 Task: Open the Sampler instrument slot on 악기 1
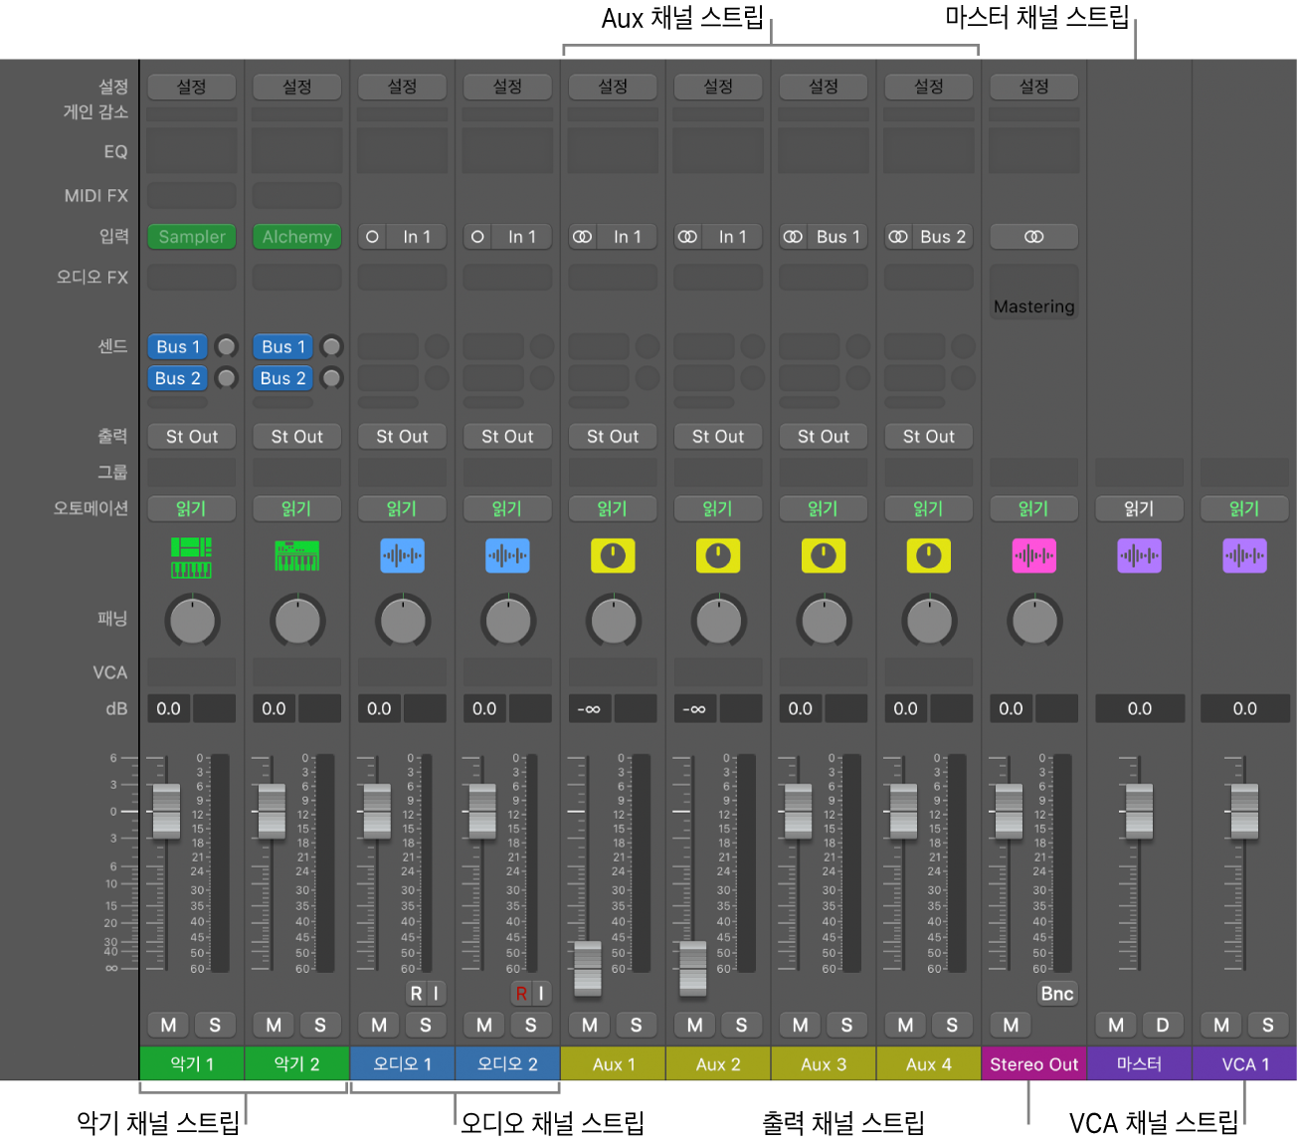tap(192, 237)
